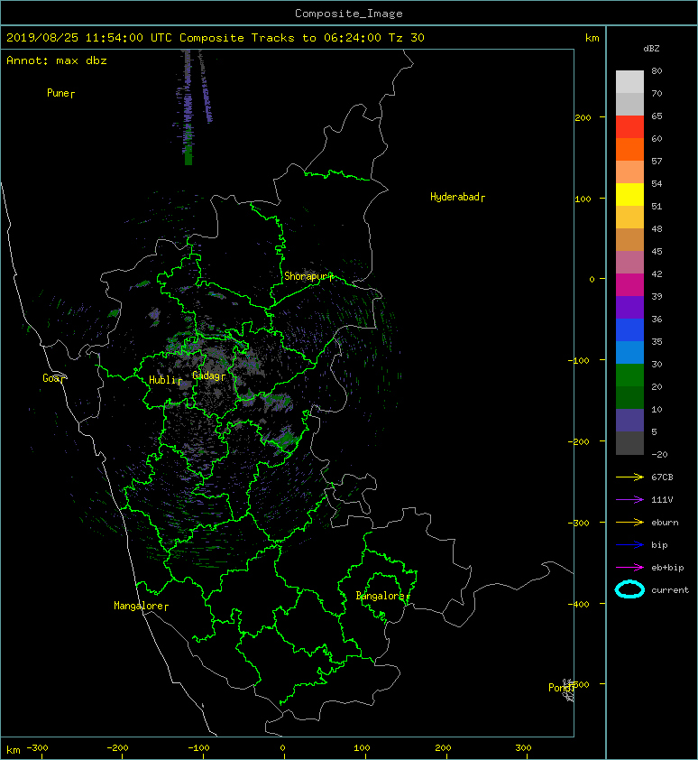Click the 80 value on dBZ scale
The image size is (698, 760).
[x=657, y=70]
